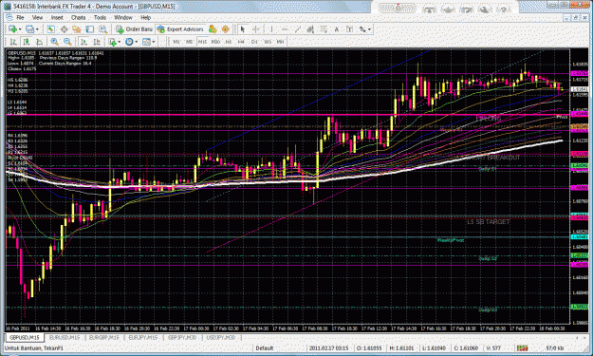Click the Order Baru button
This screenshot has width=593, height=356.
[135, 29]
